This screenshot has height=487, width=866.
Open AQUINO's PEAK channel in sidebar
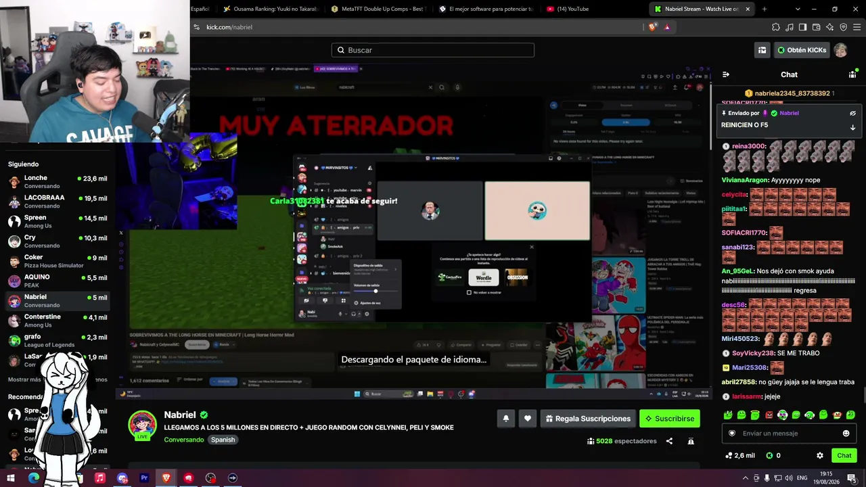pyautogui.click(x=58, y=281)
